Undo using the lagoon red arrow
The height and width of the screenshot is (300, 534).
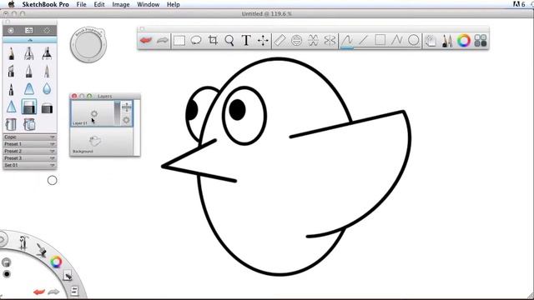[x=39, y=292]
